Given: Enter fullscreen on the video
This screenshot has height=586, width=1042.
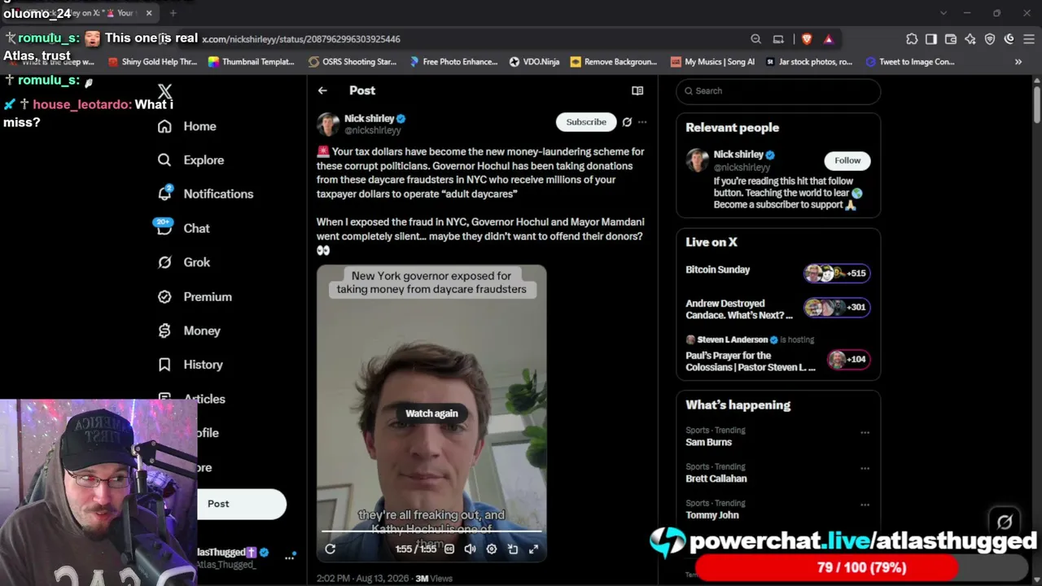Looking at the screenshot, I should 533,549.
